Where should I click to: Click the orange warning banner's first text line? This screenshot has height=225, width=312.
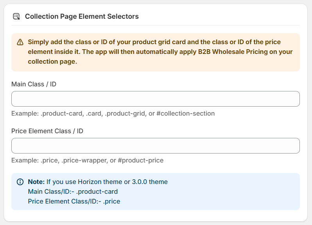(154, 42)
